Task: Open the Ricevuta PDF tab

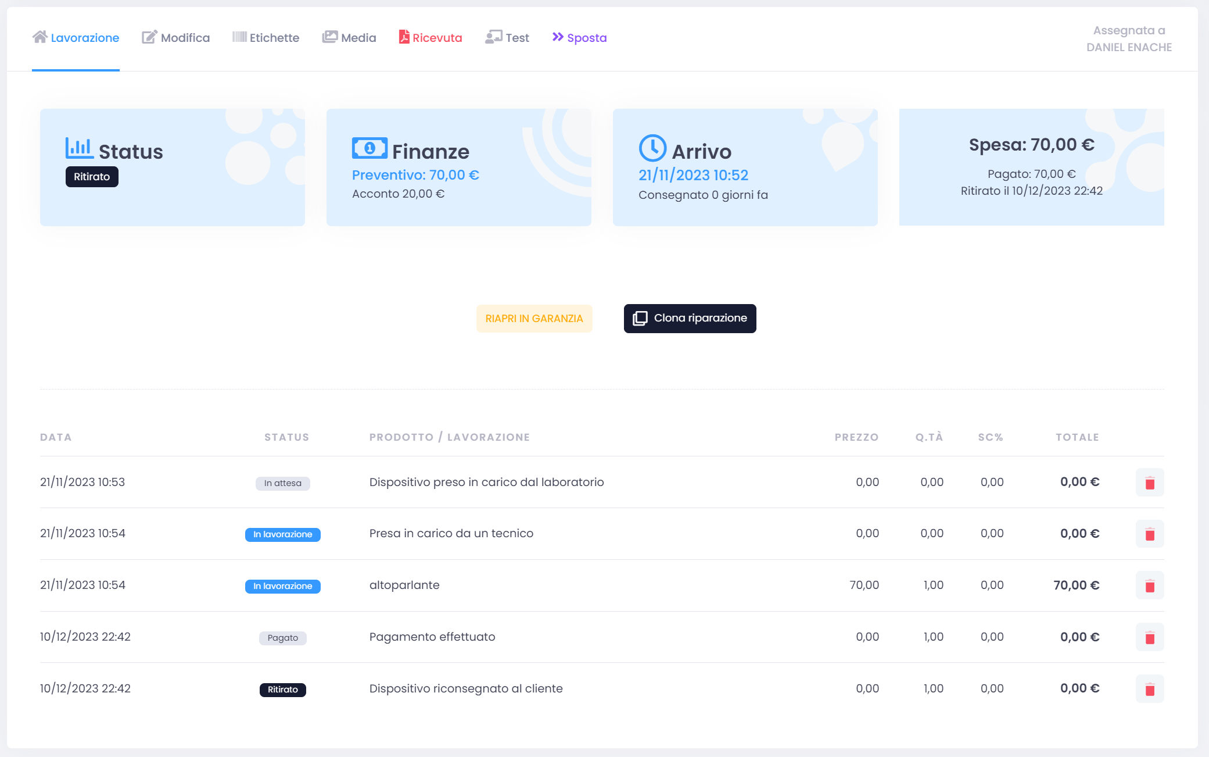Action: pyautogui.click(x=430, y=38)
